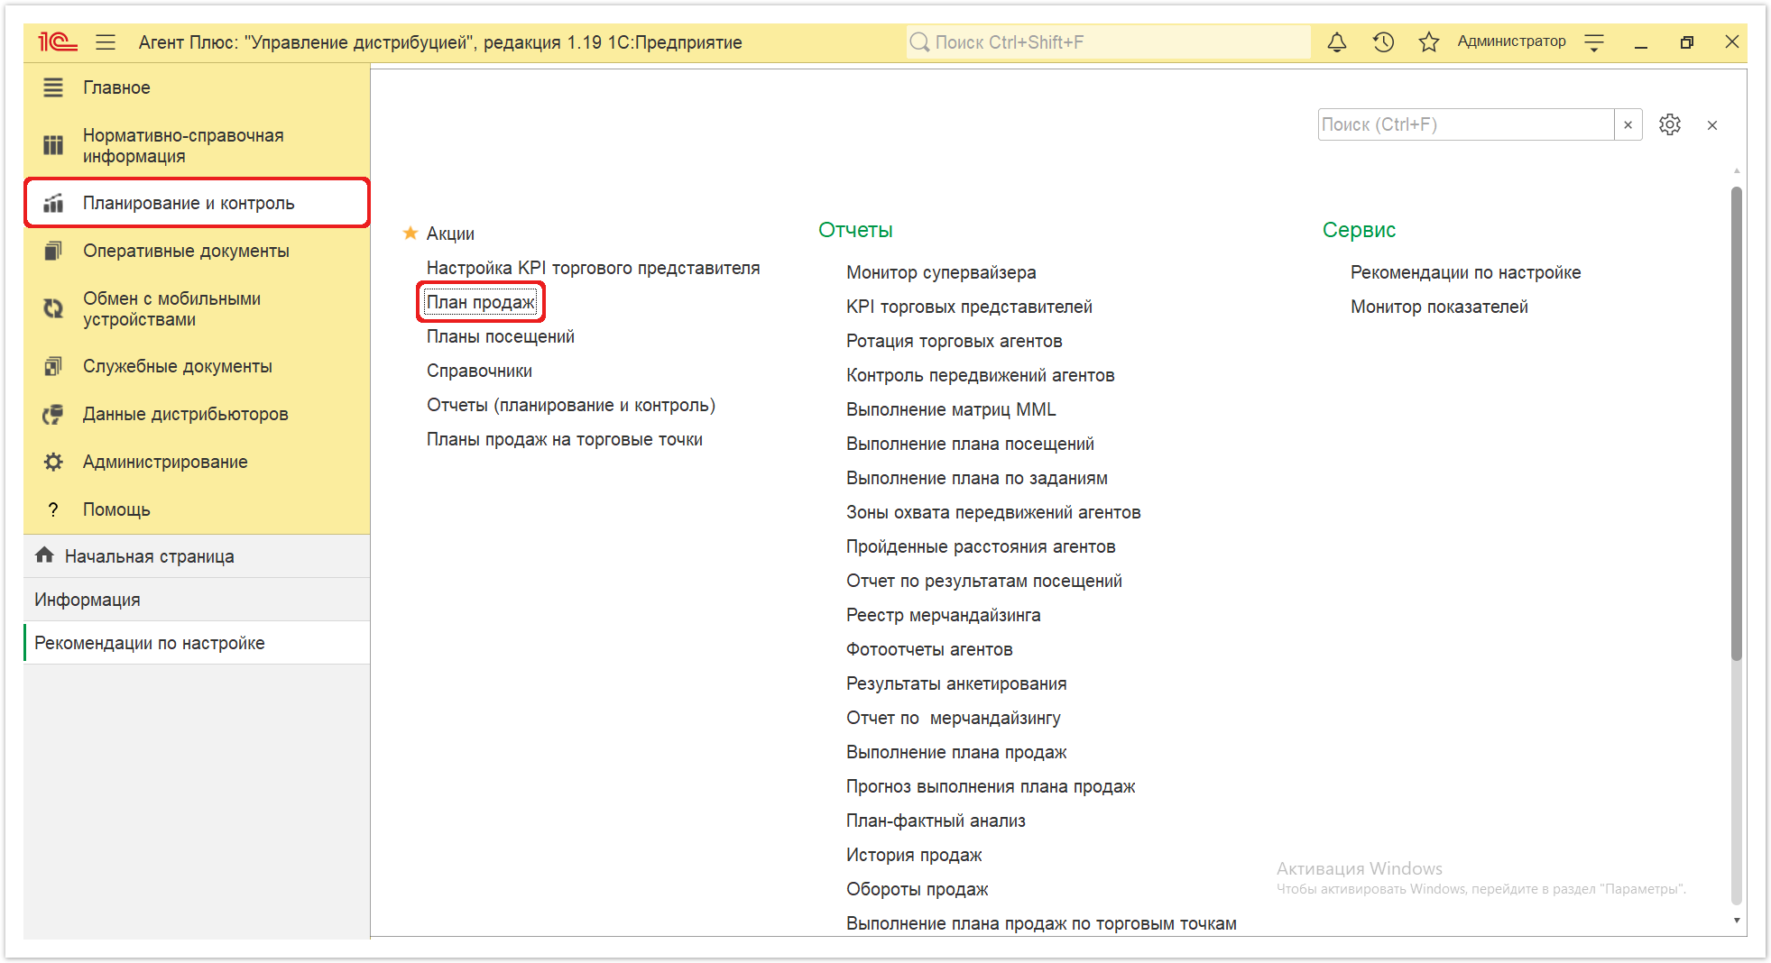Screen dimensions: 1771x963
Task: Open notifications bell icon
Action: [x=1337, y=41]
